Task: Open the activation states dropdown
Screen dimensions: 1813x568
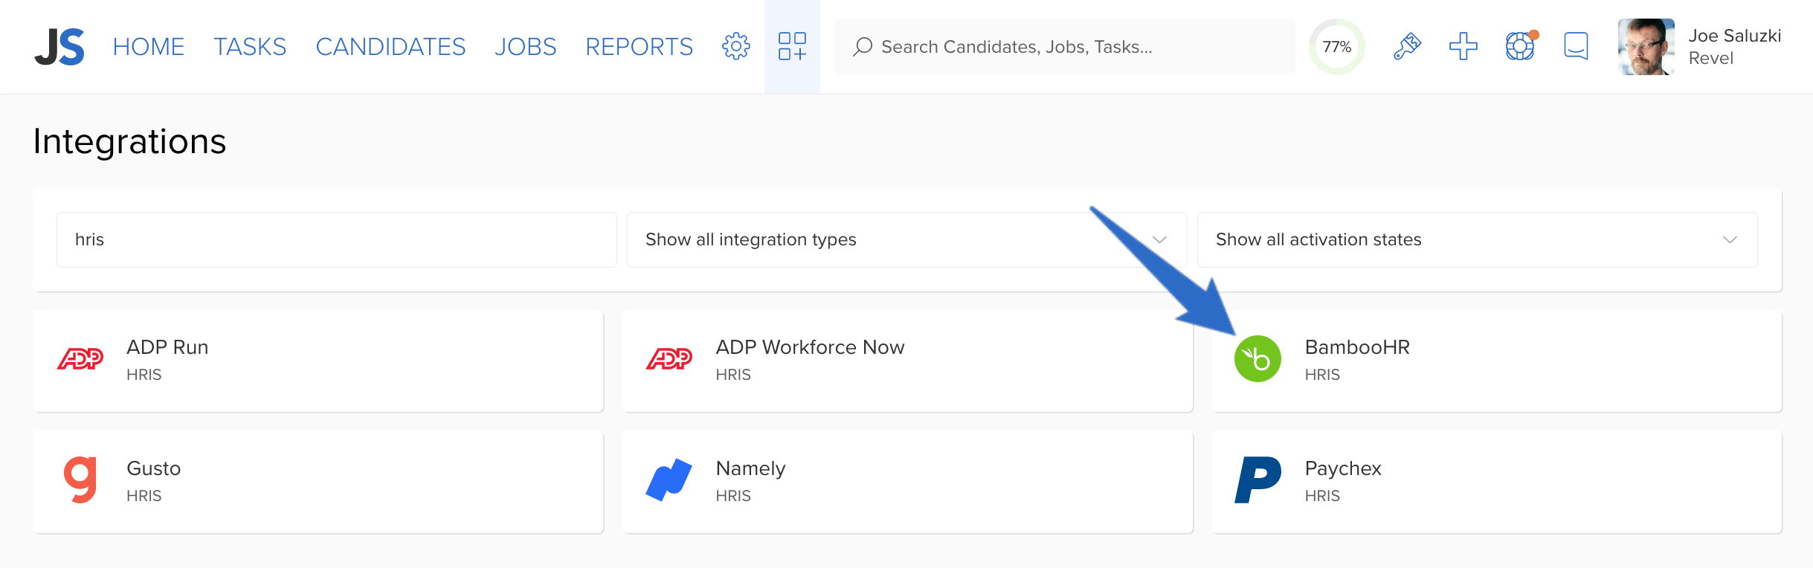Action: (1477, 239)
